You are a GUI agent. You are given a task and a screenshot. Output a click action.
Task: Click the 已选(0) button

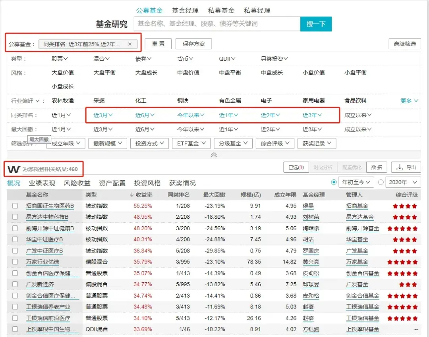296,167
